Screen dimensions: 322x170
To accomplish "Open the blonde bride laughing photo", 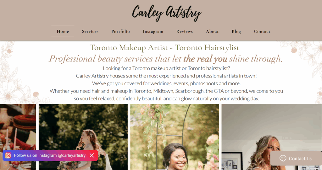I will point(272,137).
